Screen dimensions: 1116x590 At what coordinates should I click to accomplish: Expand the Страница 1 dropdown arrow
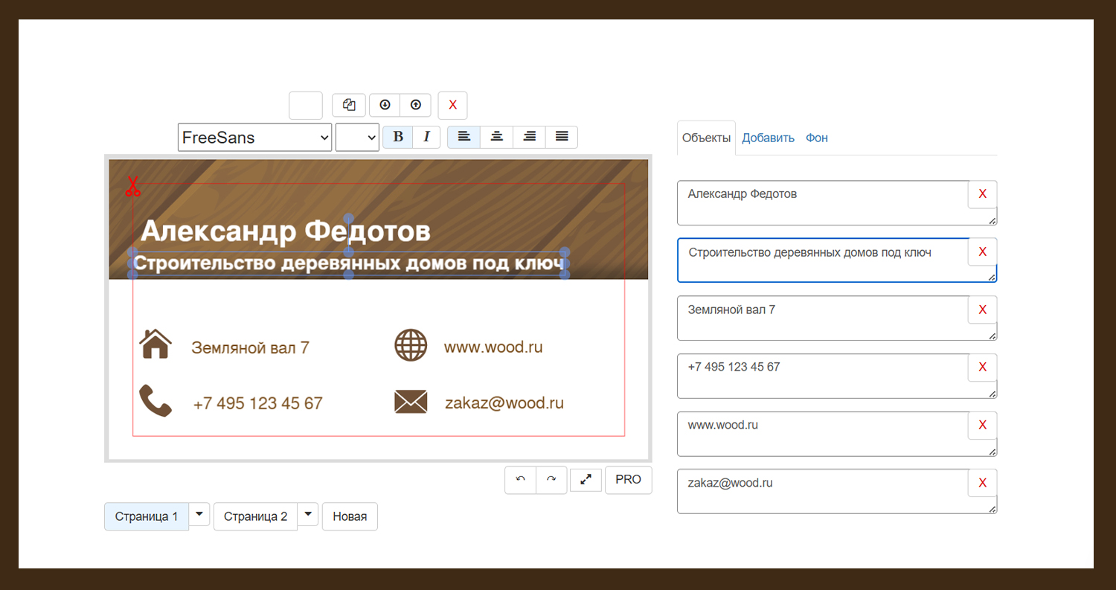coord(199,514)
